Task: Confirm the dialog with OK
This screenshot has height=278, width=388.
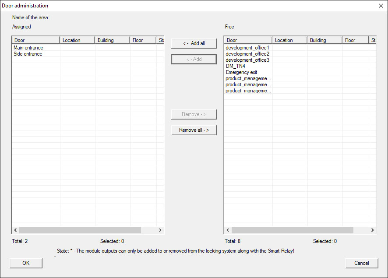Action: (26, 263)
